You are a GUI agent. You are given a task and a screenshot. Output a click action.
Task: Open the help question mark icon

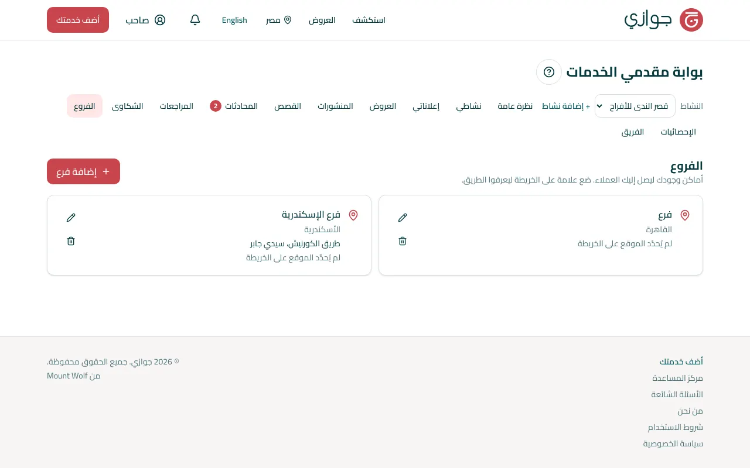pyautogui.click(x=549, y=72)
